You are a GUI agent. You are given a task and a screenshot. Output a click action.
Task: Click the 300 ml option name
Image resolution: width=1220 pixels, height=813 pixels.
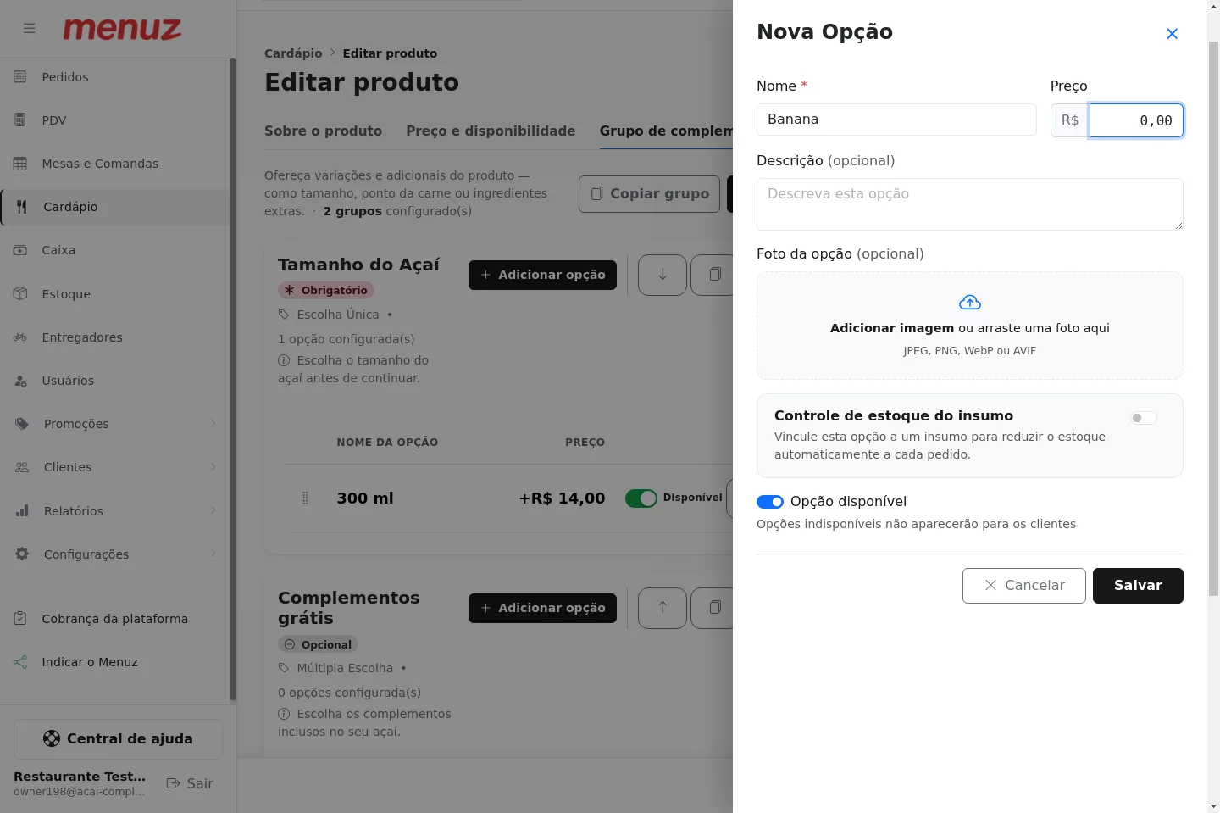(365, 498)
